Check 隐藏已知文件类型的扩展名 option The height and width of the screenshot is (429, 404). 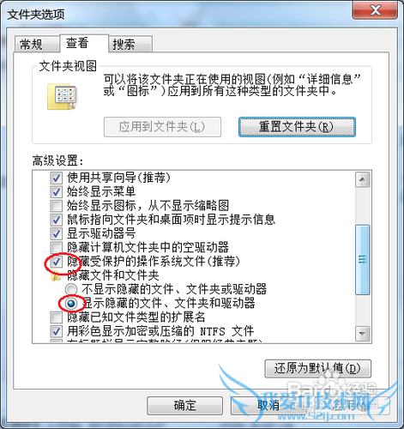click(x=56, y=317)
